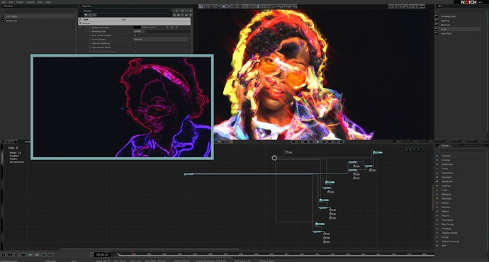This screenshot has height=262, width=489.
Task: Select the Lighting bin entry
Action: [445, 21]
